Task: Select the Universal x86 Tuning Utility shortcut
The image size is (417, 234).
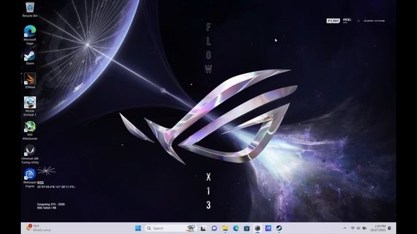Action: click(30, 154)
